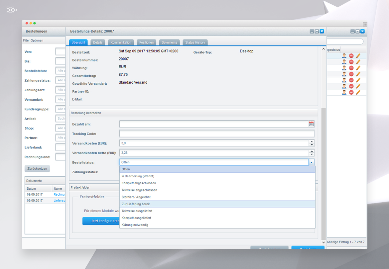Open the Kundengruppe filter combo box
389x269 pixels.
tap(60, 109)
